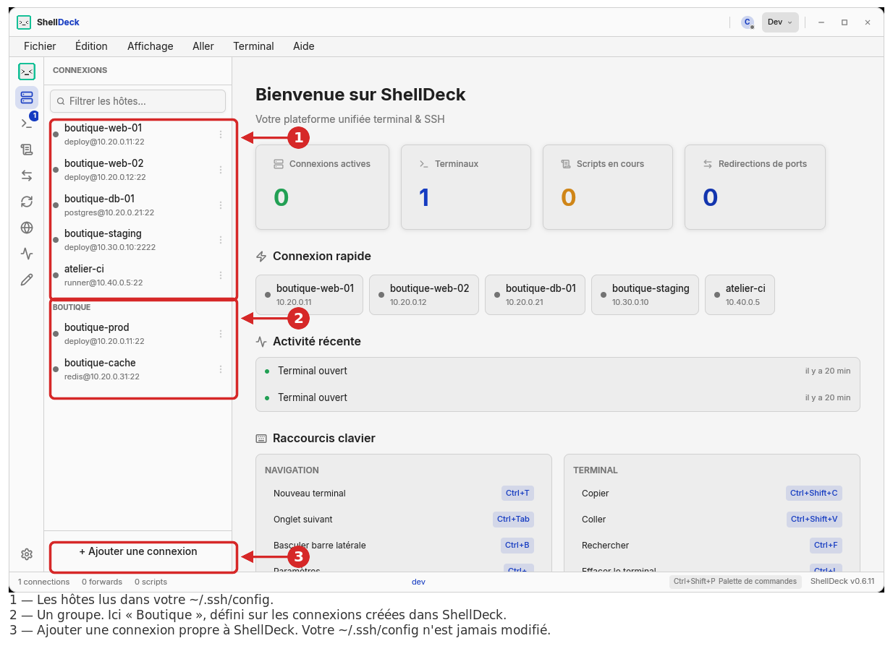Select boutique-db-01 host in connections list
The height and width of the screenshot is (646, 893).
tap(137, 205)
